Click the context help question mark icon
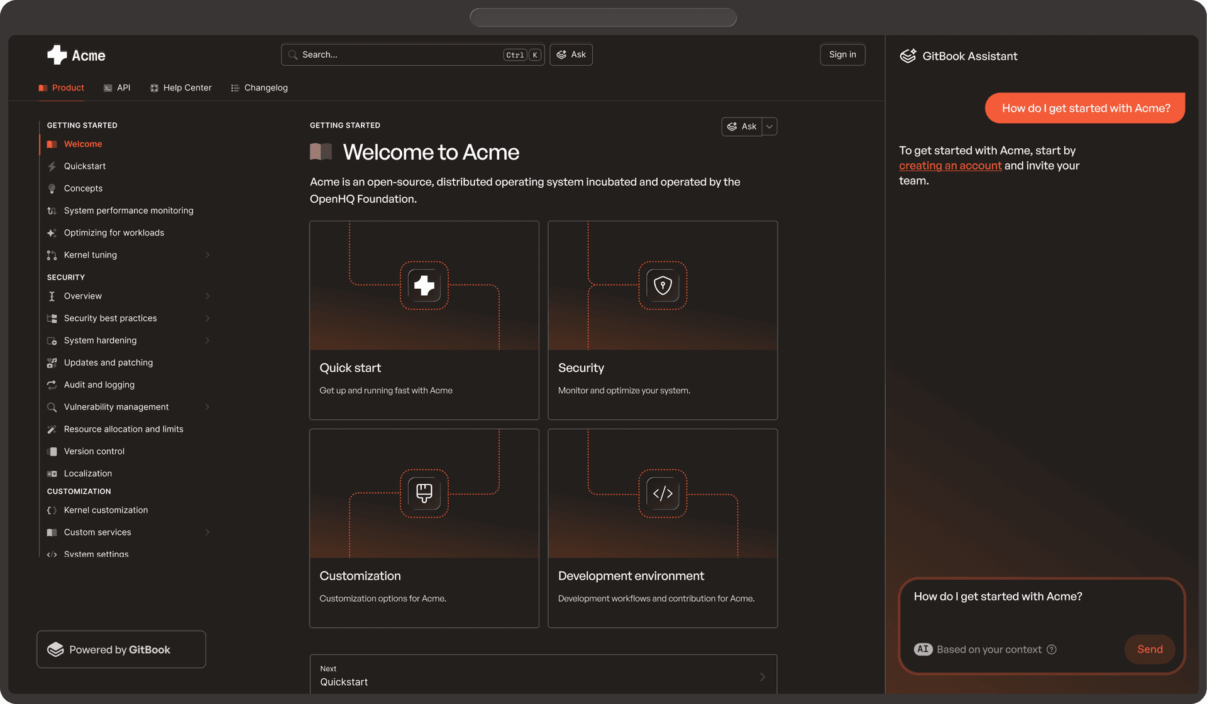 [1052, 650]
